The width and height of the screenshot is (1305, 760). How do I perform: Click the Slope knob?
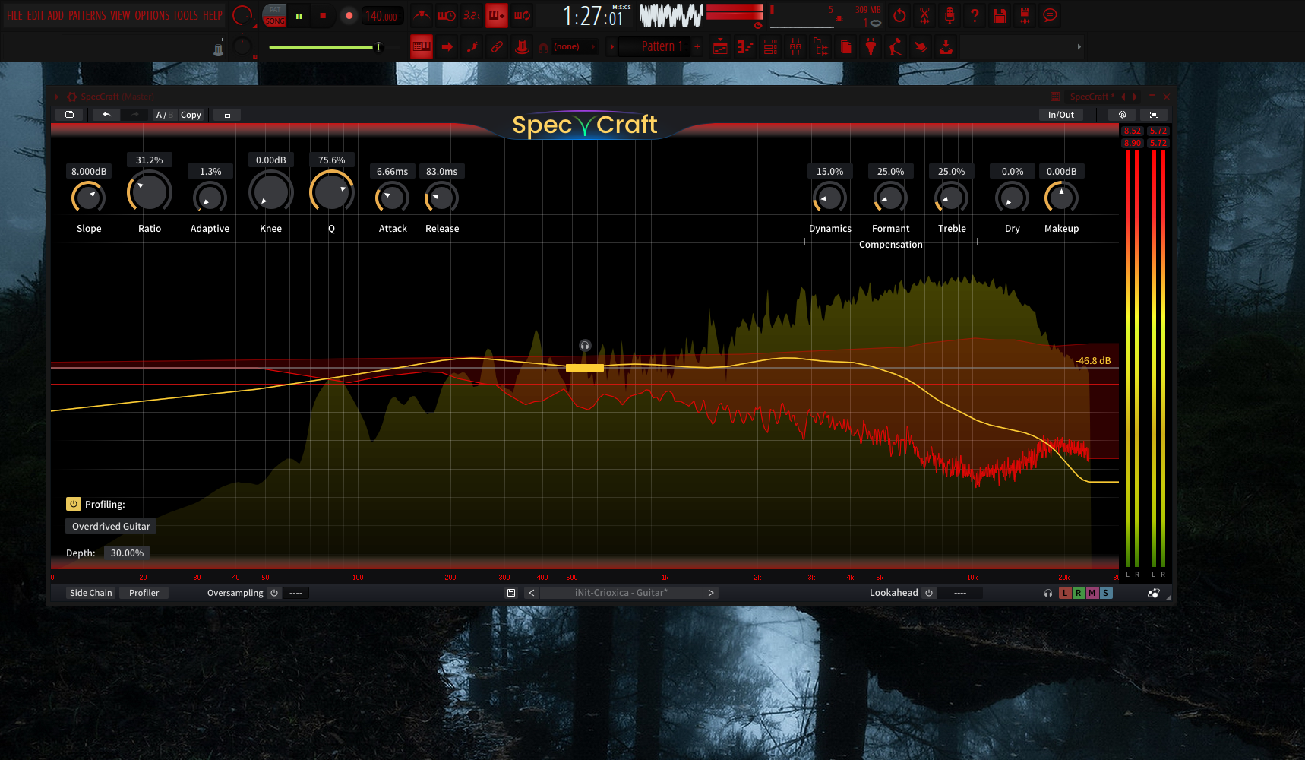(89, 198)
